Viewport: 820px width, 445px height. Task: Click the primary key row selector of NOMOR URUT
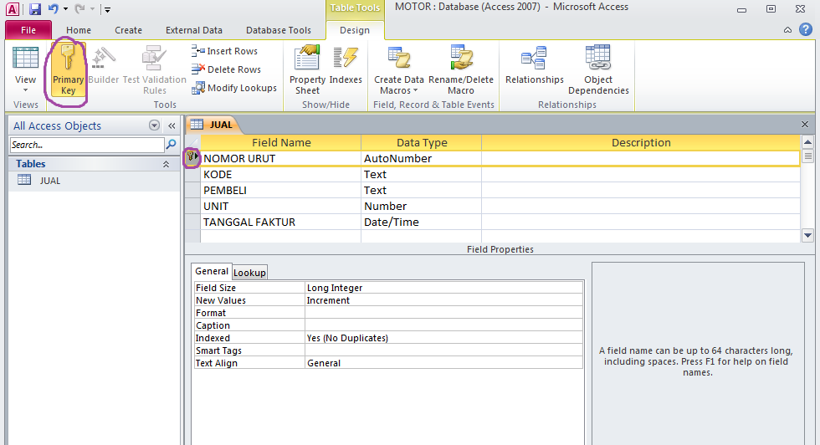(x=192, y=158)
